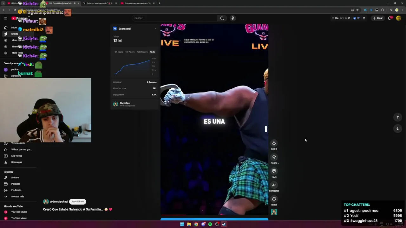Open pabloxo subscription channel

[15, 70]
